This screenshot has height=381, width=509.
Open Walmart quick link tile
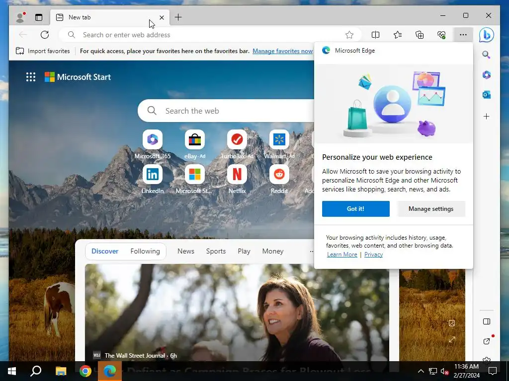point(279,144)
